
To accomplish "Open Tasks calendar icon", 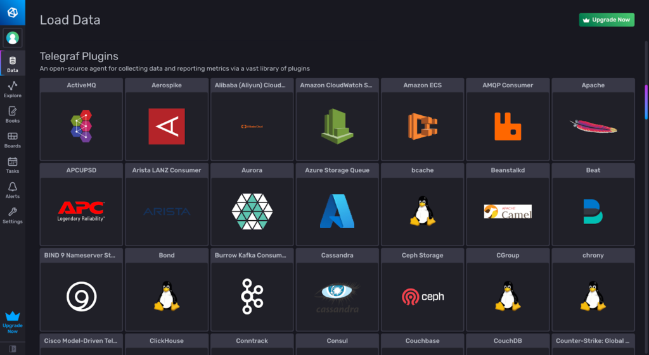I will coord(13,165).
